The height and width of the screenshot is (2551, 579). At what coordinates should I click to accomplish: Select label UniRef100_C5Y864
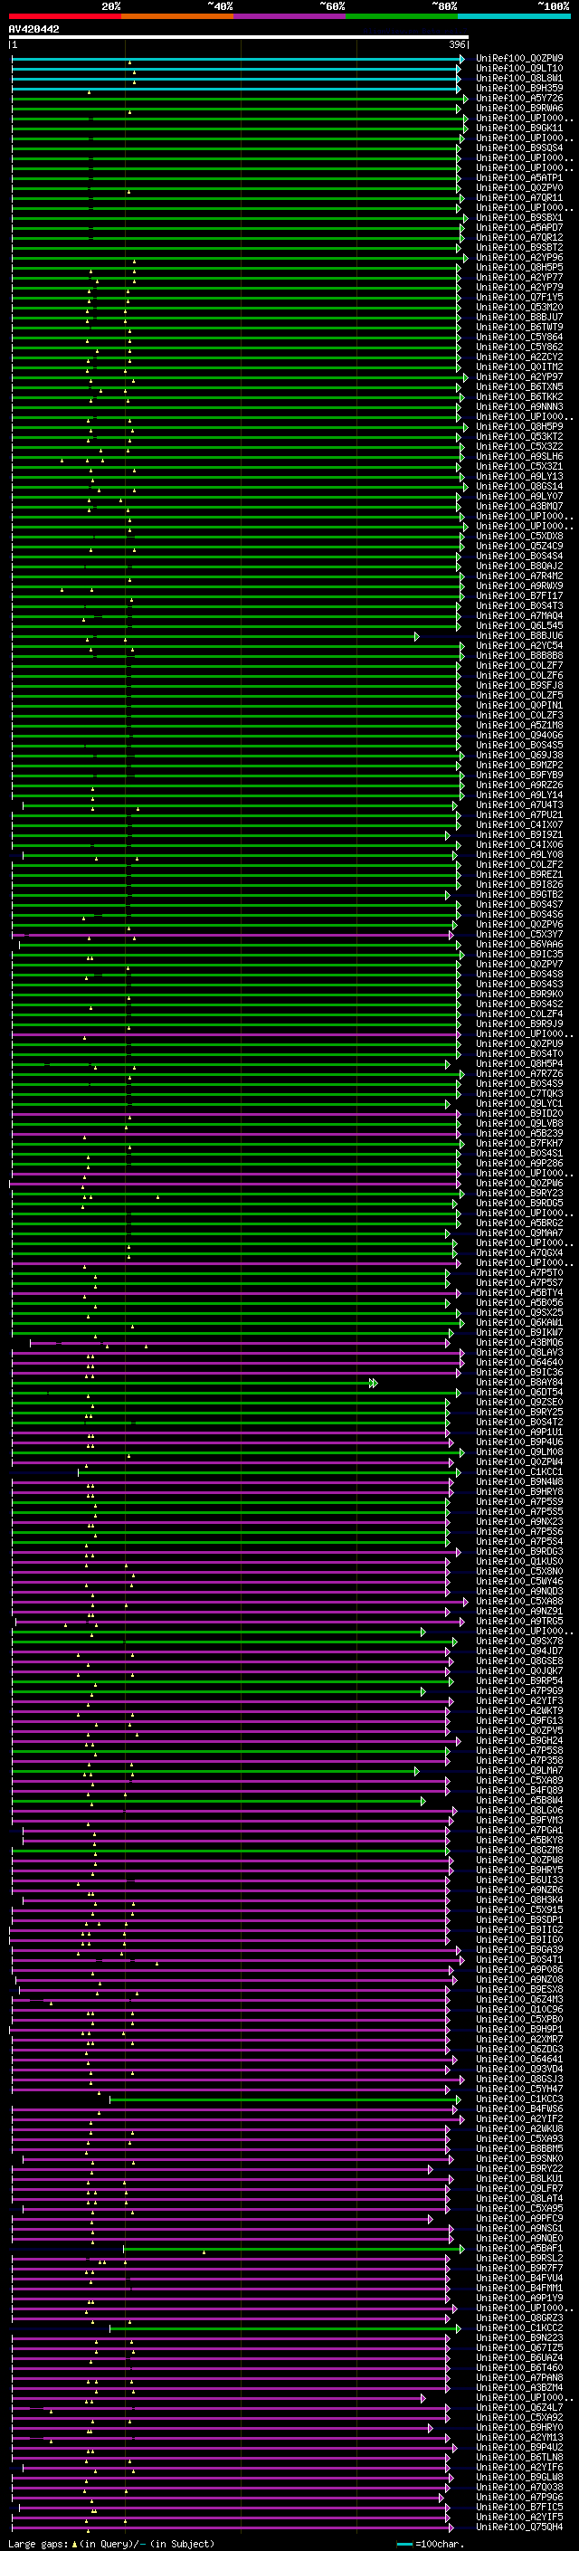(x=518, y=337)
